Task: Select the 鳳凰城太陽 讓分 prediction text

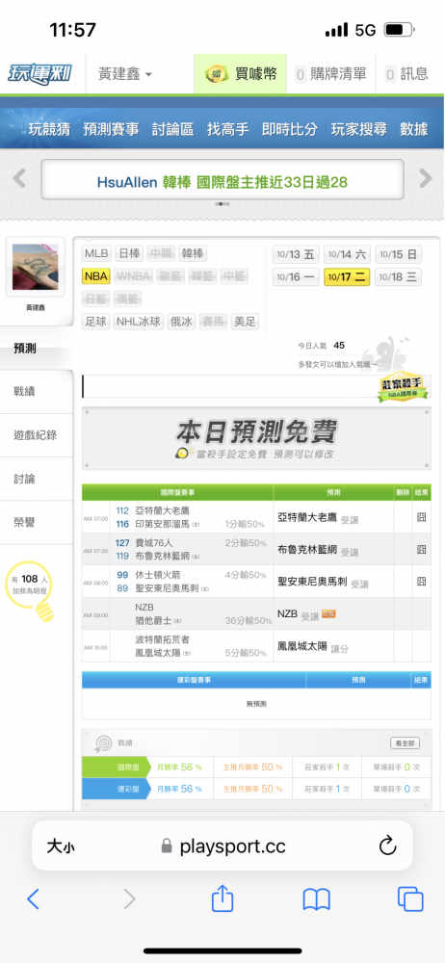Action: click(313, 646)
